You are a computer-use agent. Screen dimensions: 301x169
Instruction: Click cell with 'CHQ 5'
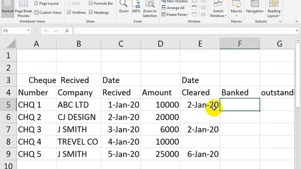pos(37,154)
